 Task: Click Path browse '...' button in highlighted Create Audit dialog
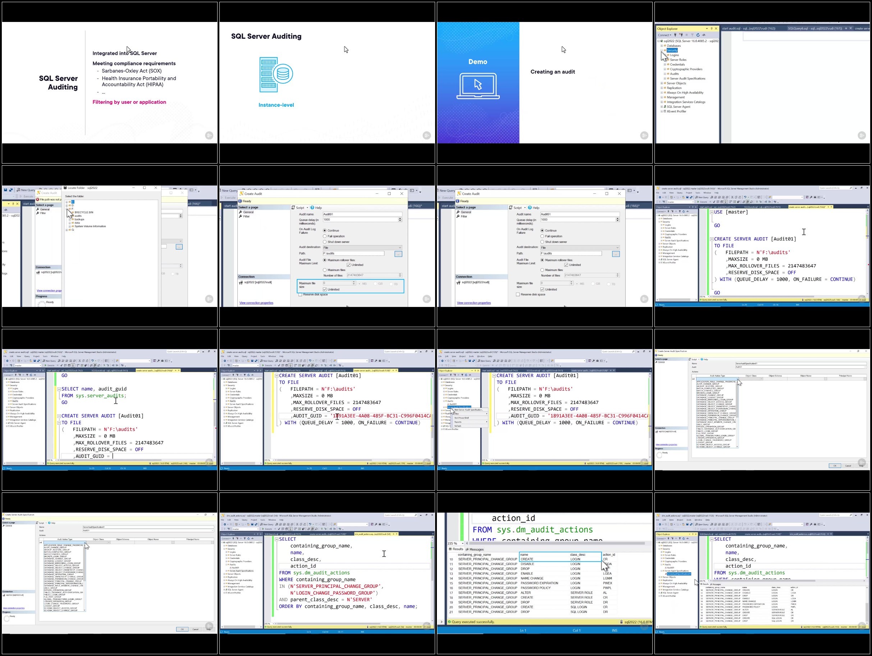pos(398,254)
